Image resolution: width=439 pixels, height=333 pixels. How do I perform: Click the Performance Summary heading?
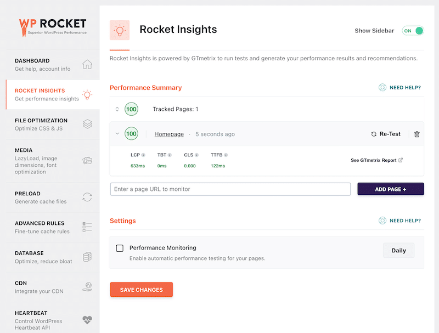[x=145, y=88]
